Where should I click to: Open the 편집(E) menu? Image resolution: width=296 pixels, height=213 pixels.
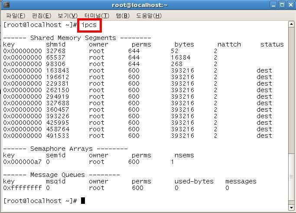[42, 16]
